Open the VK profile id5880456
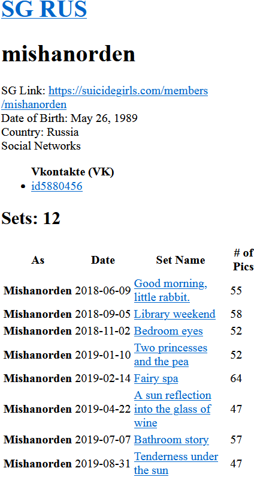Viewport: 254px width, 477px height. [x=57, y=186]
